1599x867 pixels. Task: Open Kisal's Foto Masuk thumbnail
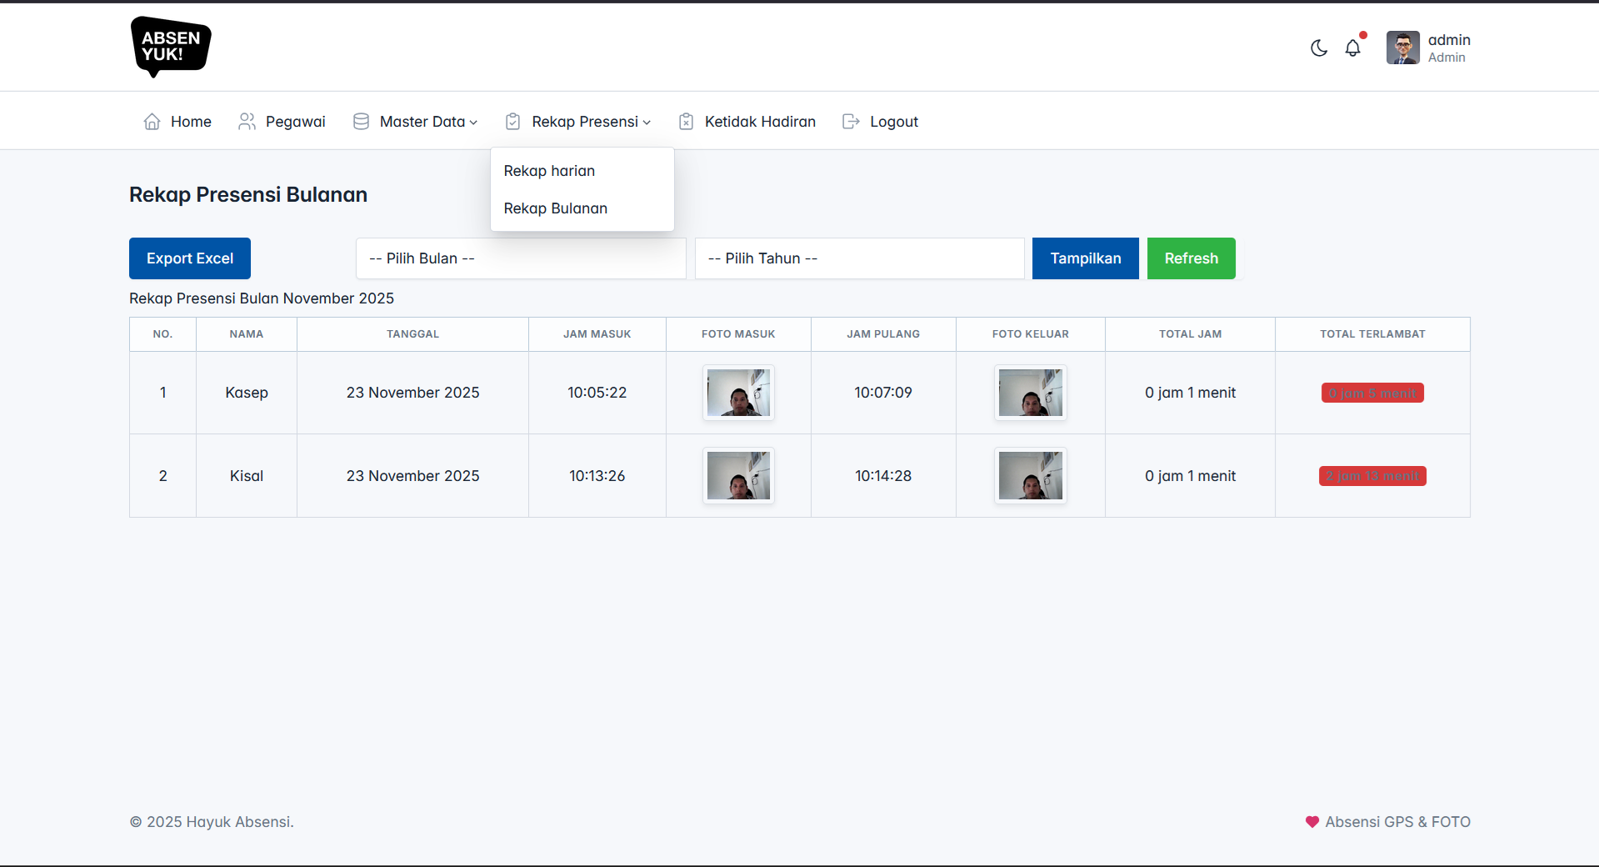pyautogui.click(x=738, y=476)
